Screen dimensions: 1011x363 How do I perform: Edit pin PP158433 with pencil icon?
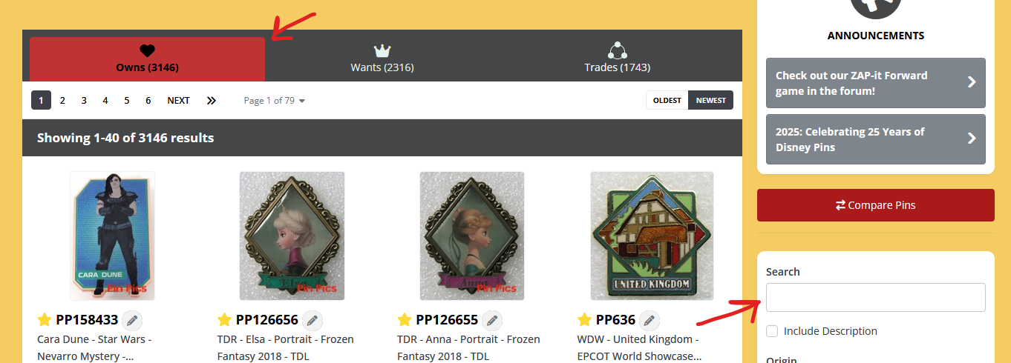(x=132, y=320)
